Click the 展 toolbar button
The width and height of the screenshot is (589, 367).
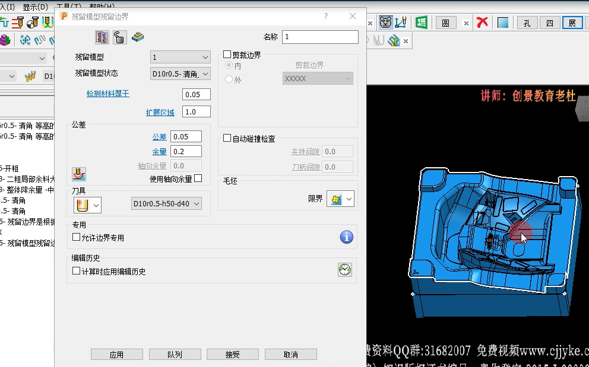[572, 23]
